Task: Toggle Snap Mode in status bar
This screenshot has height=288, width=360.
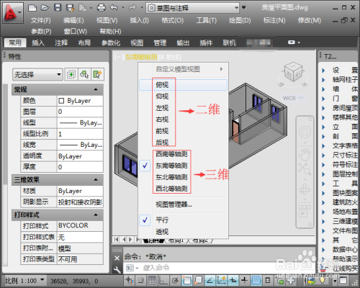Action: click(x=140, y=280)
